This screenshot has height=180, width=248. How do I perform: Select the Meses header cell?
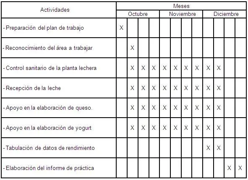coord(181,6)
